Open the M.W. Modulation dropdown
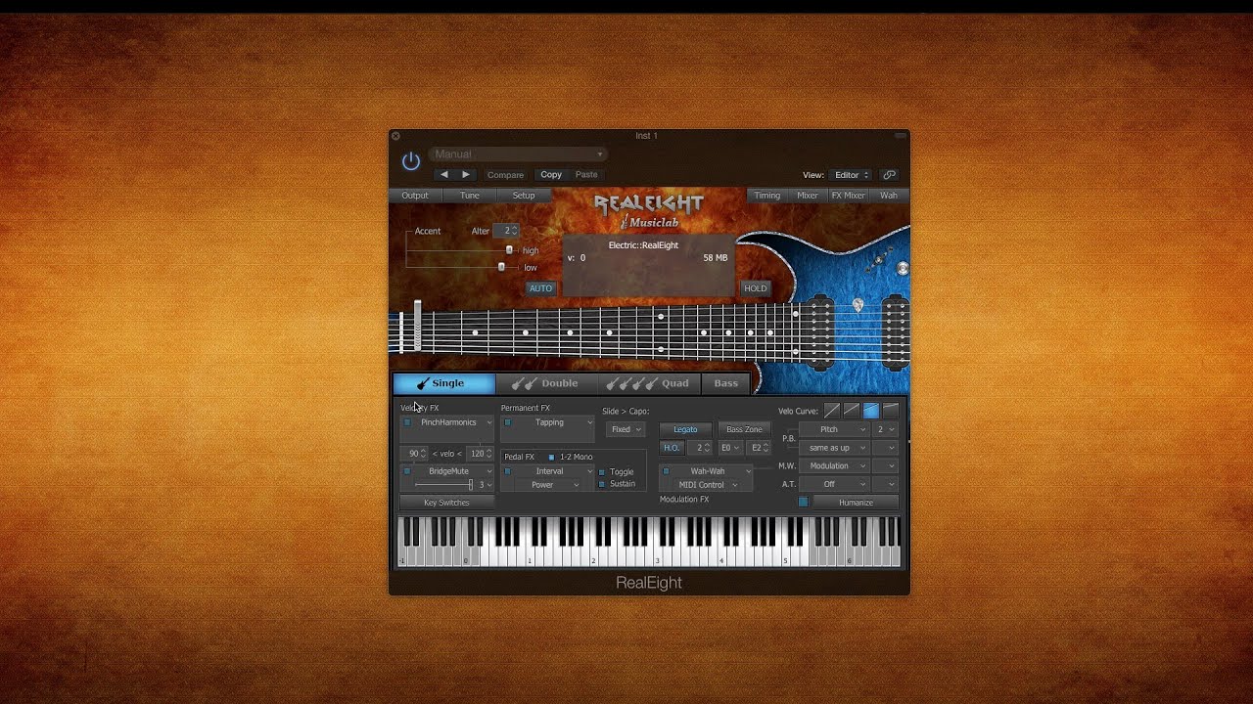The image size is (1253, 704). click(834, 466)
